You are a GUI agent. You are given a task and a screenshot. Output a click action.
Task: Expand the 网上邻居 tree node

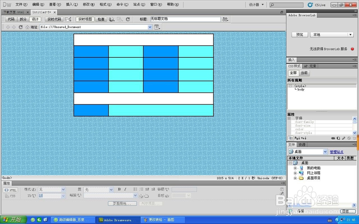[x=295, y=173]
